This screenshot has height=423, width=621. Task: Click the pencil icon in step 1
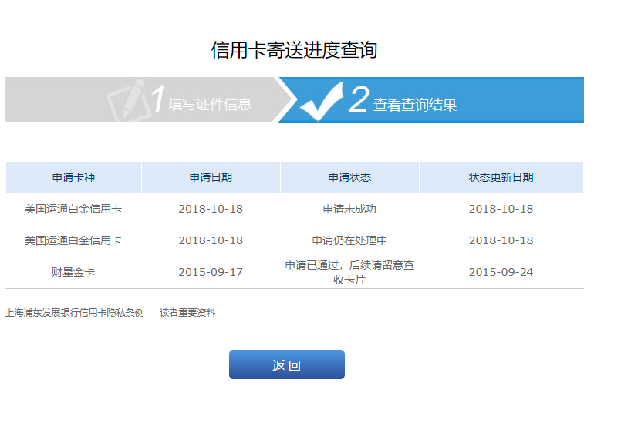coord(127,99)
